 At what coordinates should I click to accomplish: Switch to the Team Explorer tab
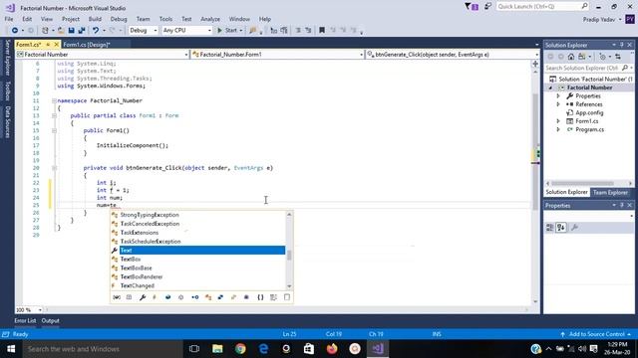tap(610, 192)
